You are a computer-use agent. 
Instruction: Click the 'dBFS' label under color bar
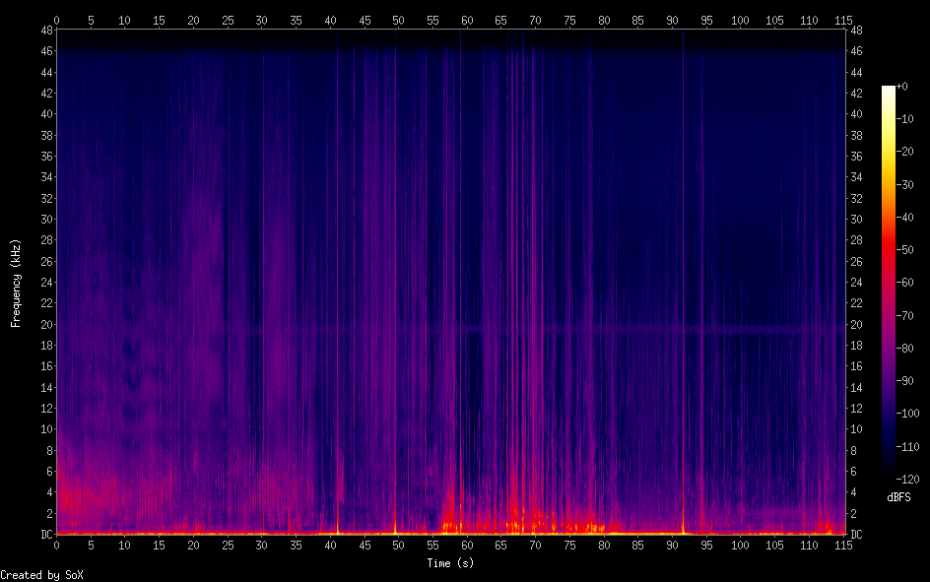click(897, 498)
